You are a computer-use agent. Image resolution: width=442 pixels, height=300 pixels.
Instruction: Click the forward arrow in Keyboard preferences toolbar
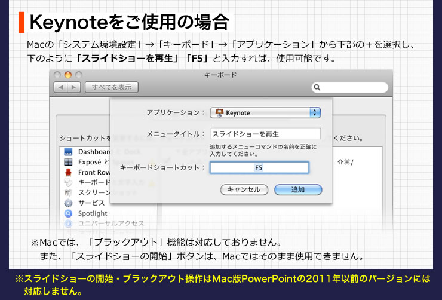click(74, 87)
